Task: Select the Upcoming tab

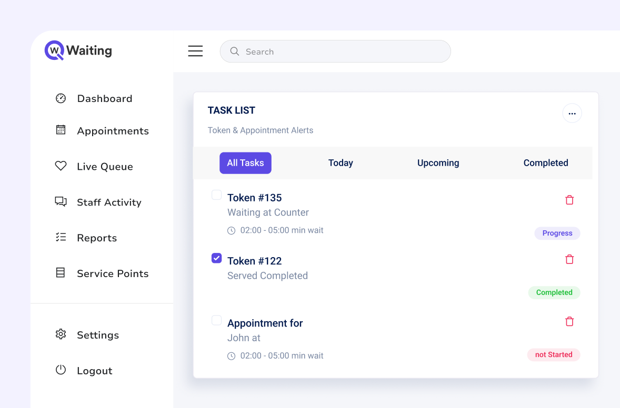Action: tap(438, 163)
